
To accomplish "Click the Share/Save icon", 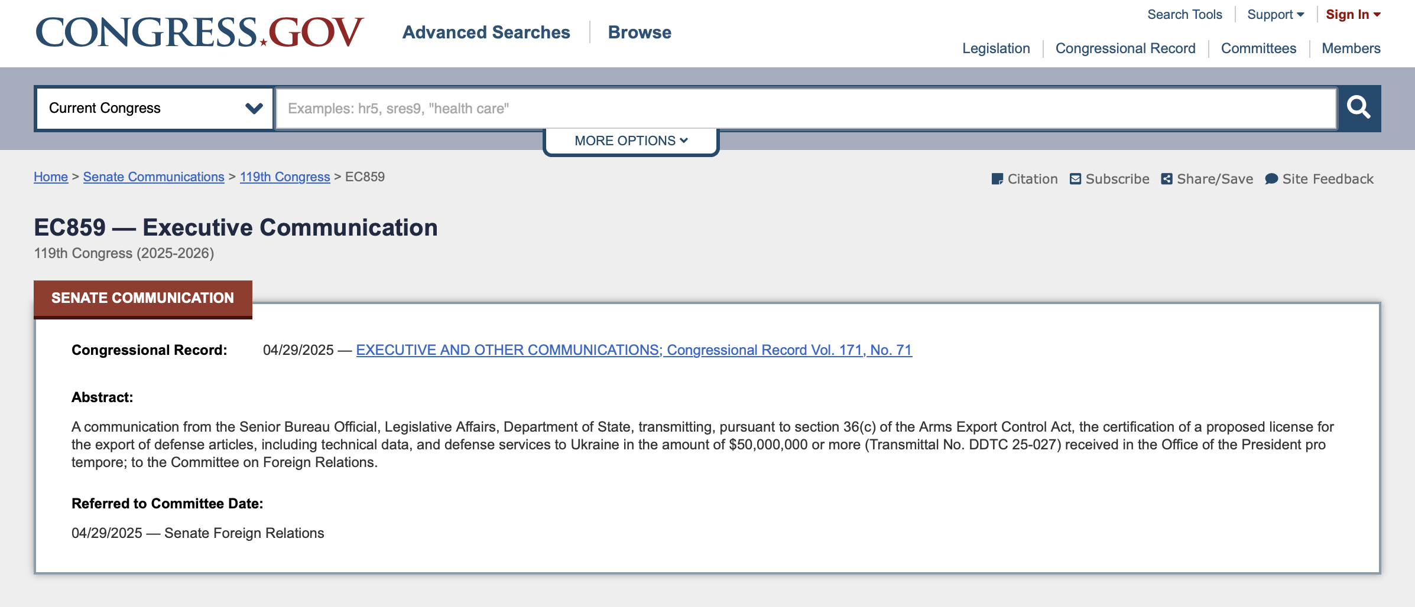I will click(x=1167, y=179).
